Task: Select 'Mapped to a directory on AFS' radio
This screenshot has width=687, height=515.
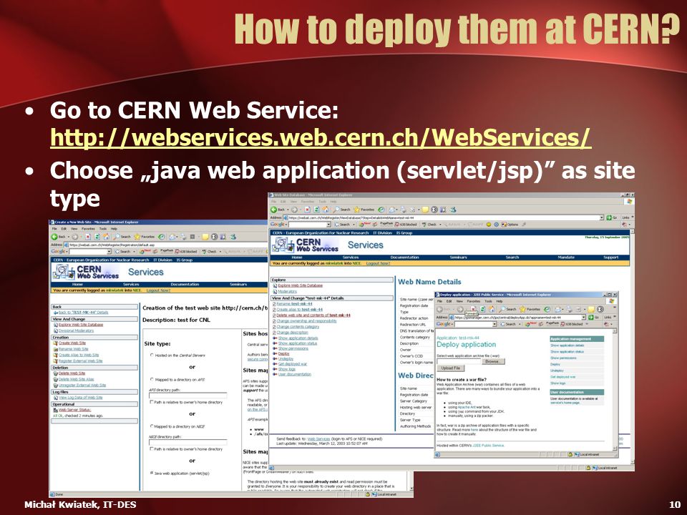Action: click(152, 380)
